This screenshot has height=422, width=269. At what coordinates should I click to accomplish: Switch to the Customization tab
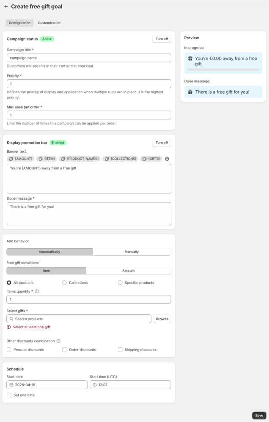49,23
